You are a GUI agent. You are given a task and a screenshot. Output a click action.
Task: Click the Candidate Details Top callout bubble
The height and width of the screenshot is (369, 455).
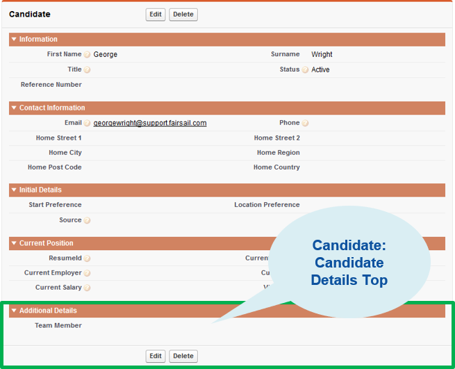(x=349, y=263)
